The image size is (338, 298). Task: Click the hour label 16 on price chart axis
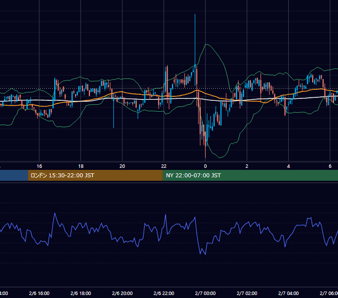click(x=39, y=166)
